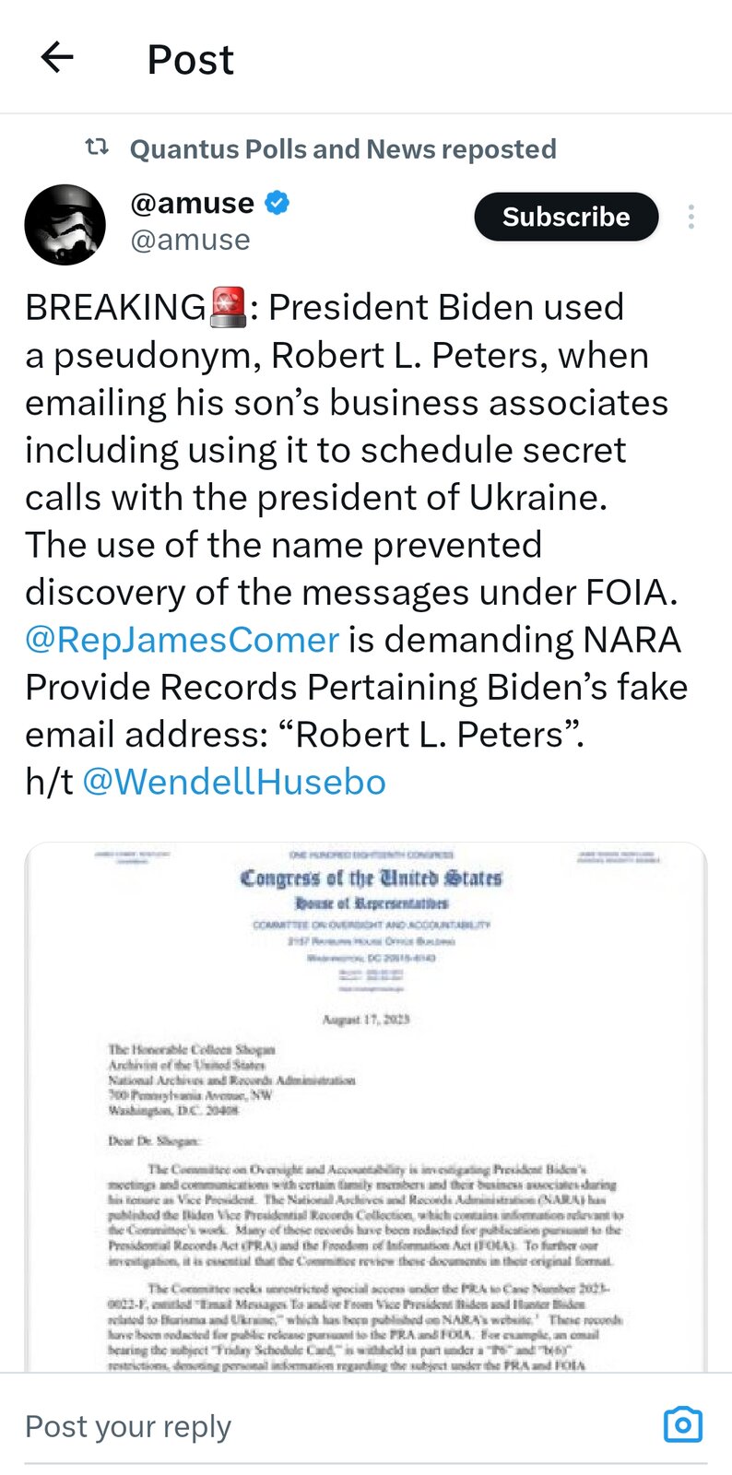Open Quantus Polls and News reposted label

(343, 148)
